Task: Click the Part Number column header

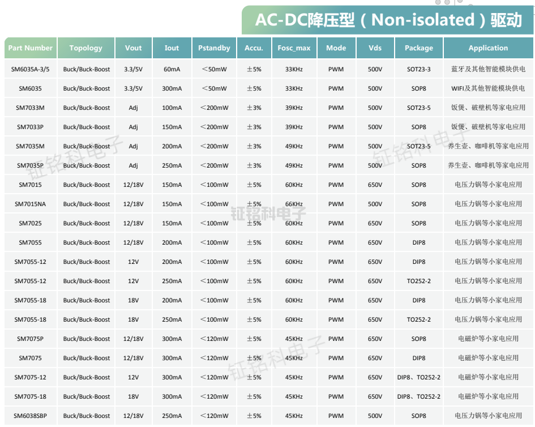Action: click(x=31, y=48)
